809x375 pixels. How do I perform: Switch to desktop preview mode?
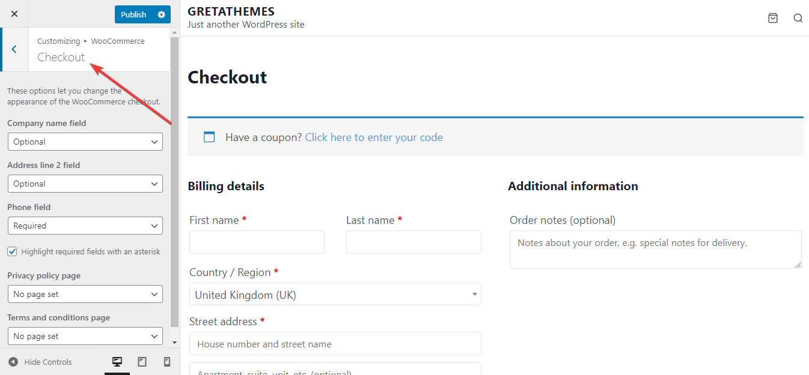117,362
